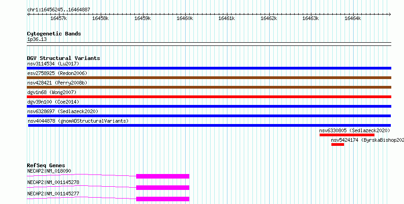Image resolution: width=404 pixels, height=204 pixels.
Task: Click the short red nsv5424174 variant bar
Action: pos(338,144)
